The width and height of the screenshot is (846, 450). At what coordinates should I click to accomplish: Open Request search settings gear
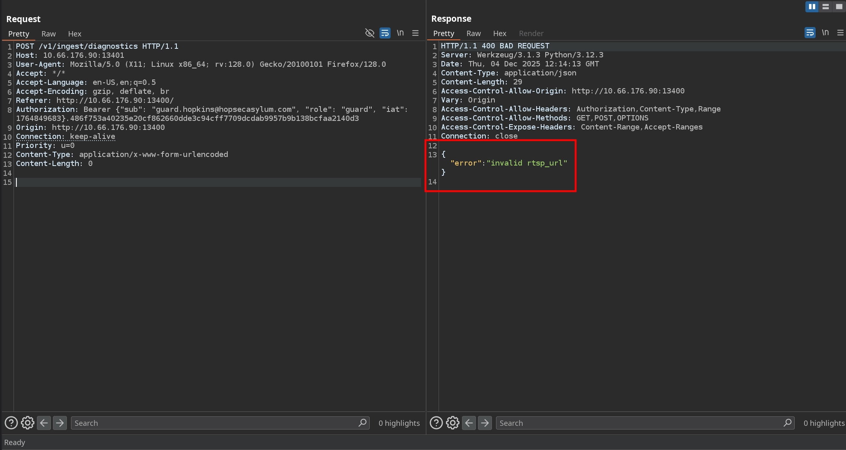[27, 423]
